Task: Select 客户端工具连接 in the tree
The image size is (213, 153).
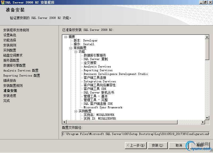Action: 95,78
